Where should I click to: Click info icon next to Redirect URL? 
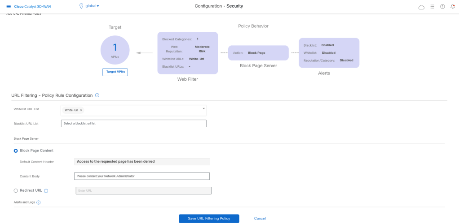coord(46,191)
